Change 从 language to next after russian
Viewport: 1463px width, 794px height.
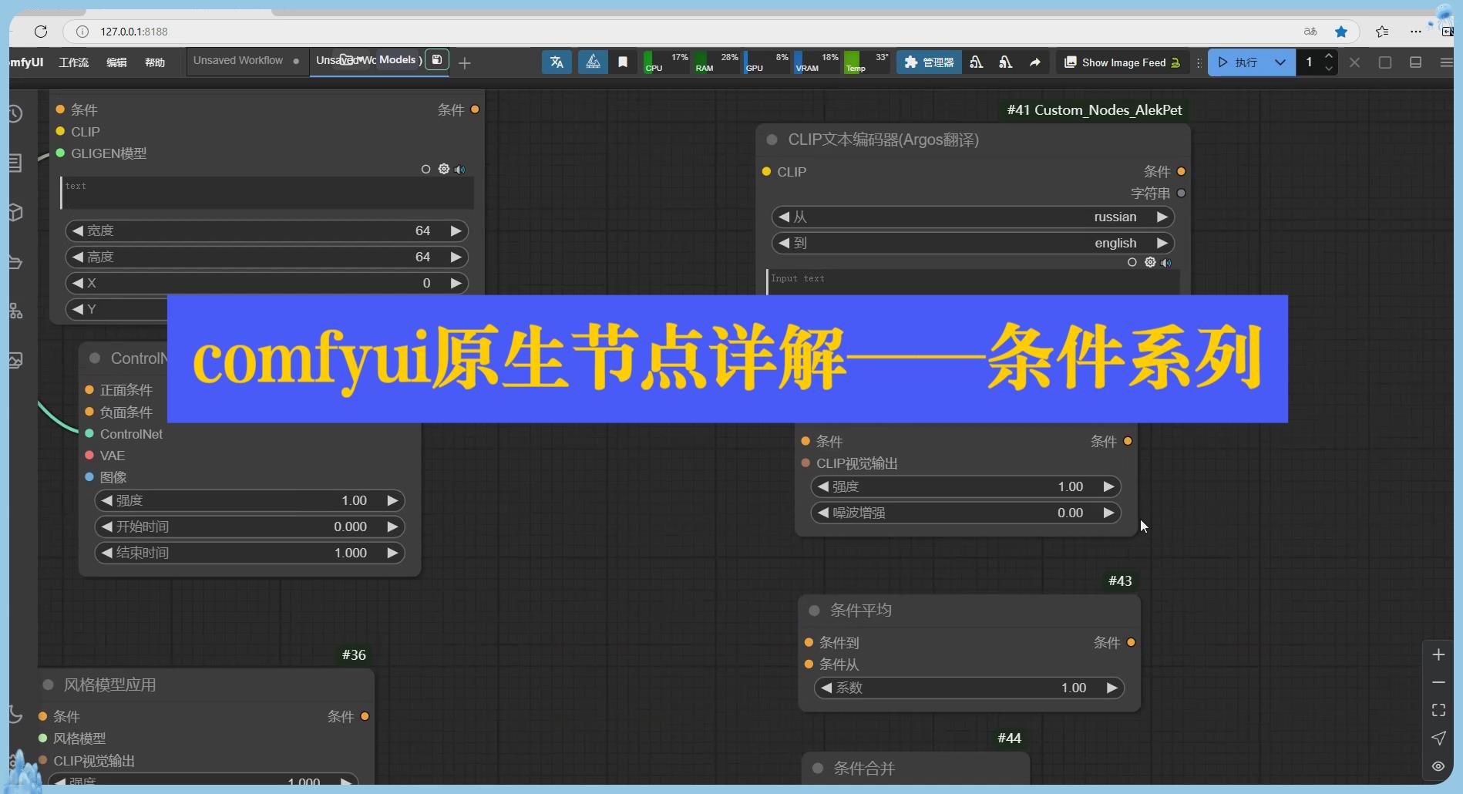point(1162,217)
